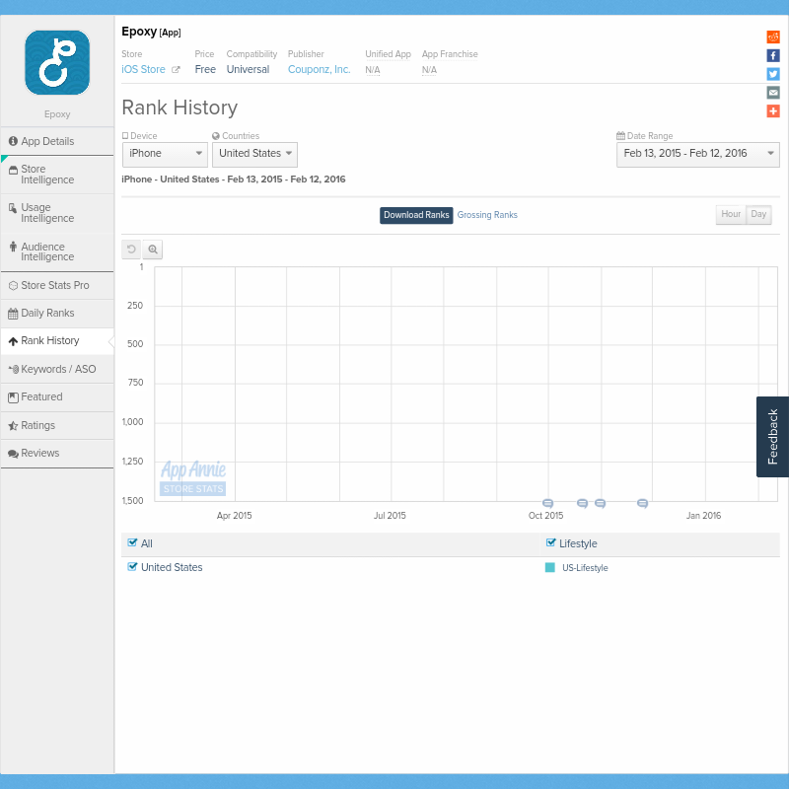
Task: Open the last chart event marker near Dec 2015
Action: coord(642,503)
